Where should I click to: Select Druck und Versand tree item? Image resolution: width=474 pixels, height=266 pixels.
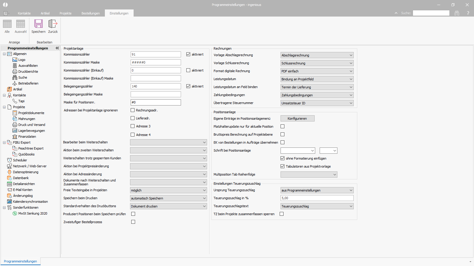pos(32,125)
